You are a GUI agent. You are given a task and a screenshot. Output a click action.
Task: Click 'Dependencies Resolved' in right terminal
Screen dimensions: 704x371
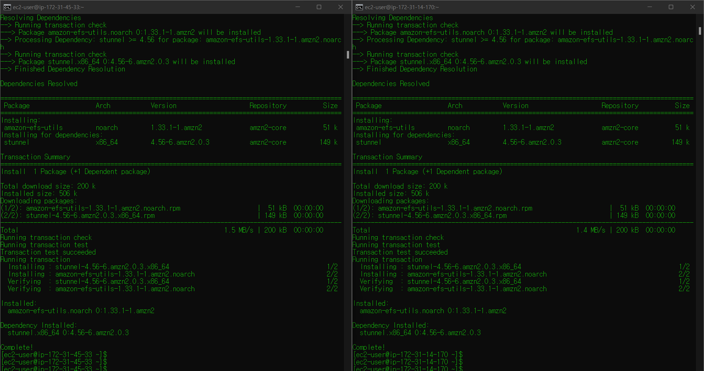pos(391,84)
